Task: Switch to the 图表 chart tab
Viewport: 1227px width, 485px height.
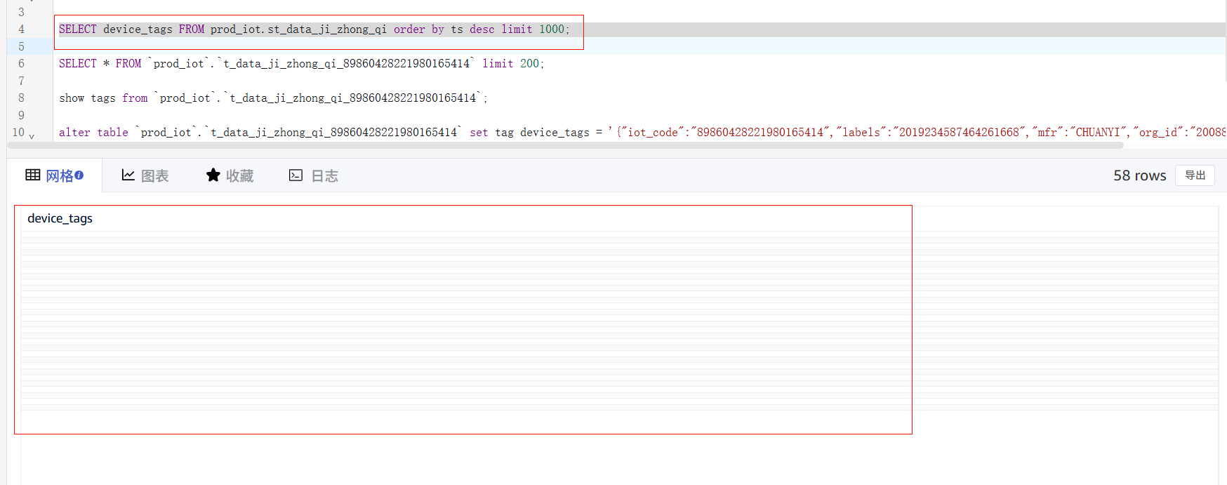Action: click(x=154, y=175)
